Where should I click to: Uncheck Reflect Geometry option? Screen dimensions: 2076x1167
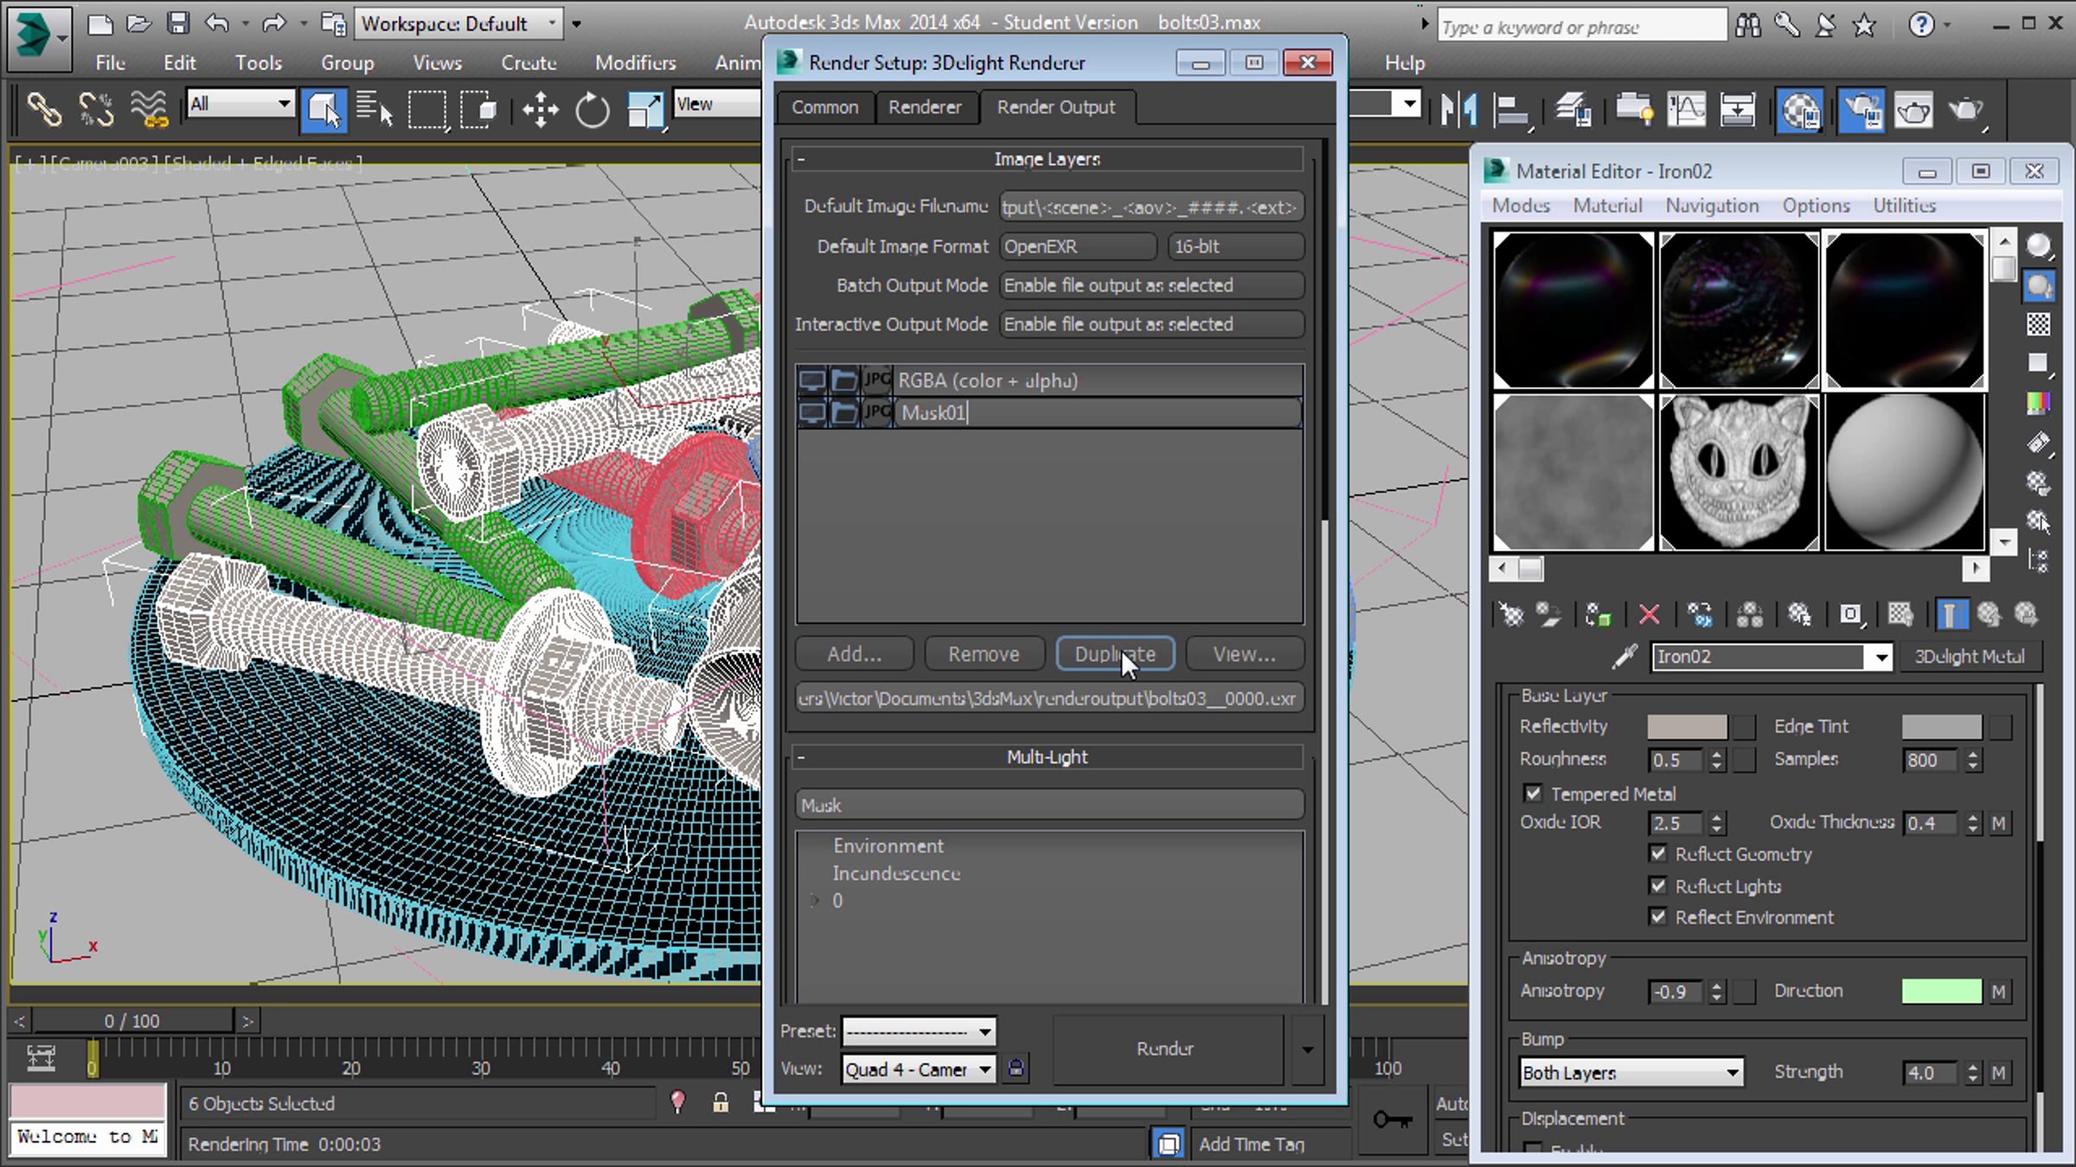[x=1657, y=853]
